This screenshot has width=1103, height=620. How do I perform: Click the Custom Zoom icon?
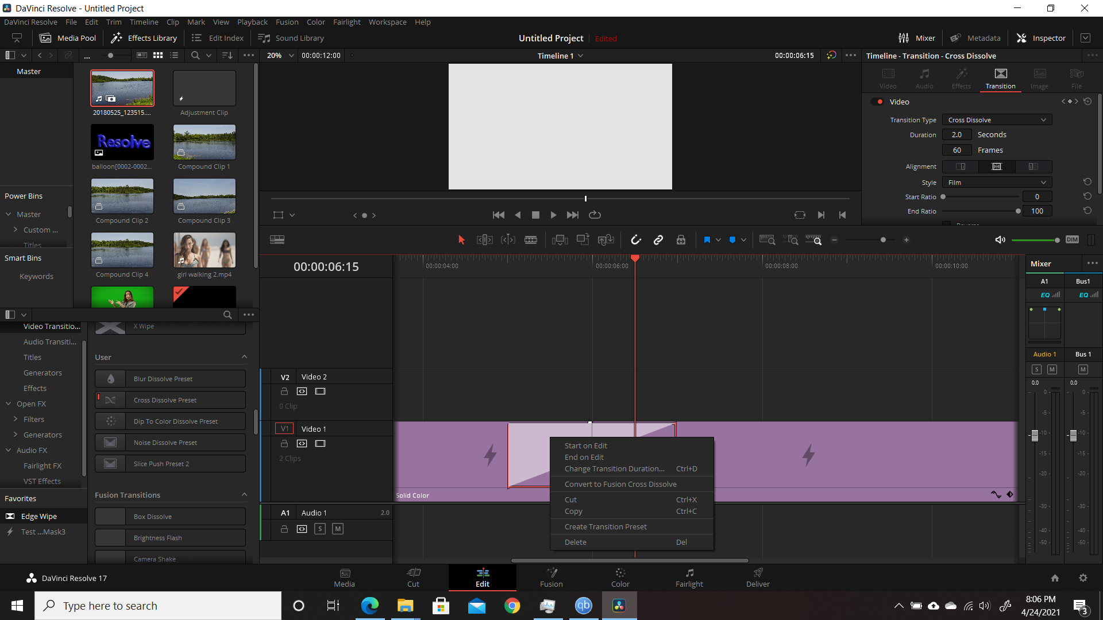813,240
